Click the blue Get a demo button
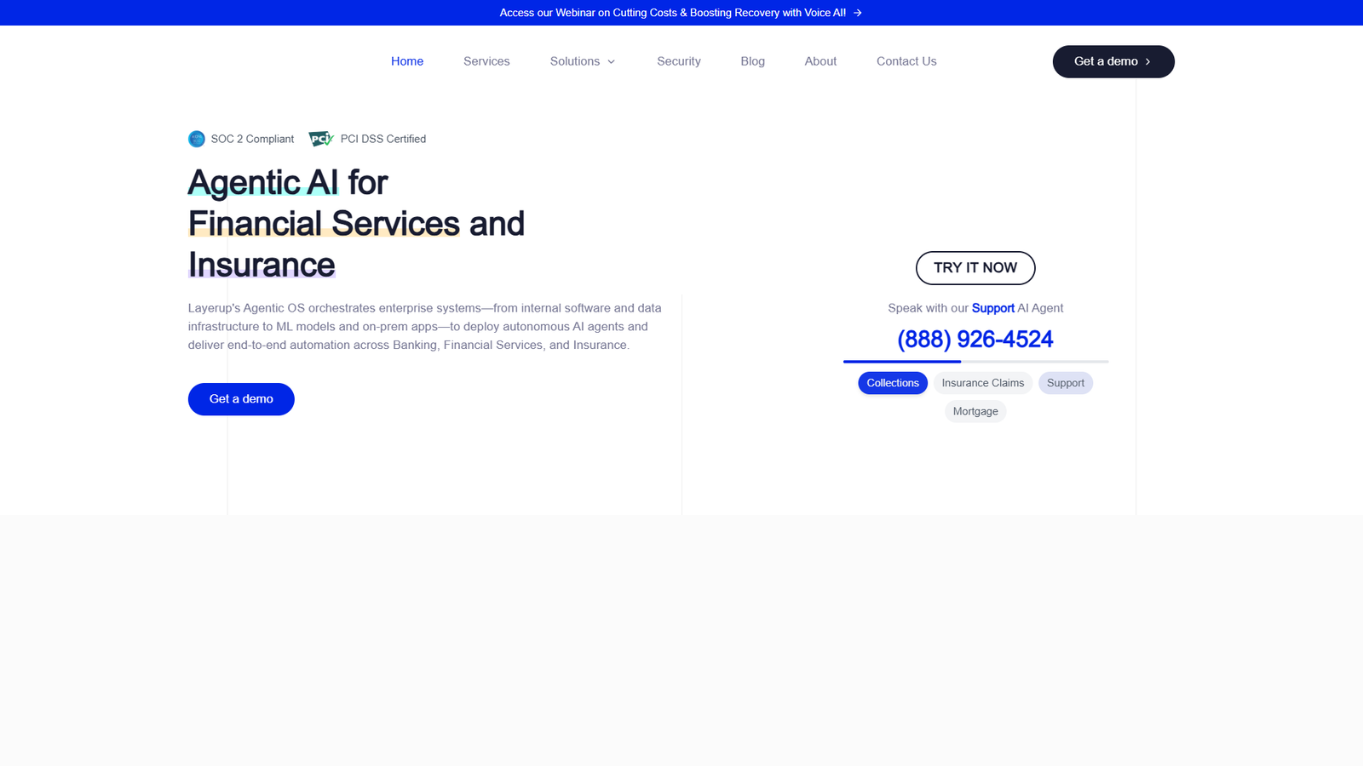 pos(241,399)
